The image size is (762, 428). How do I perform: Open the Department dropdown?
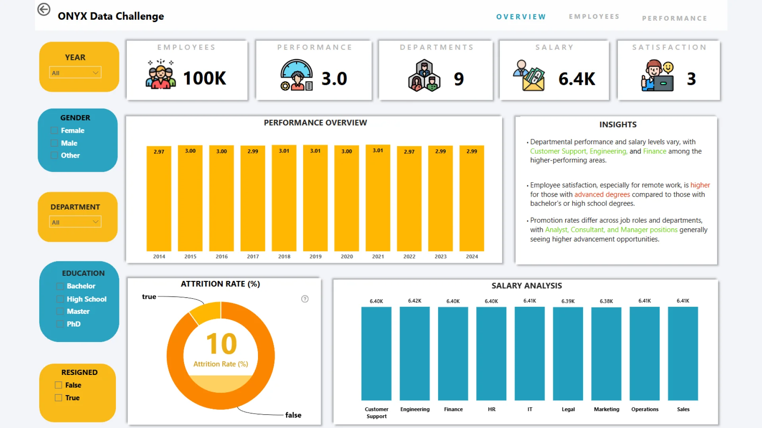pyautogui.click(x=75, y=222)
